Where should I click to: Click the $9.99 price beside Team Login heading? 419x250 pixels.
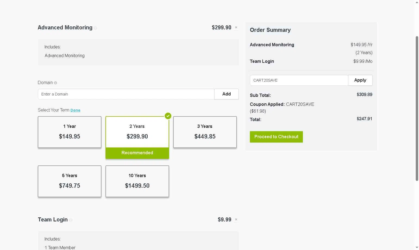coord(225,220)
